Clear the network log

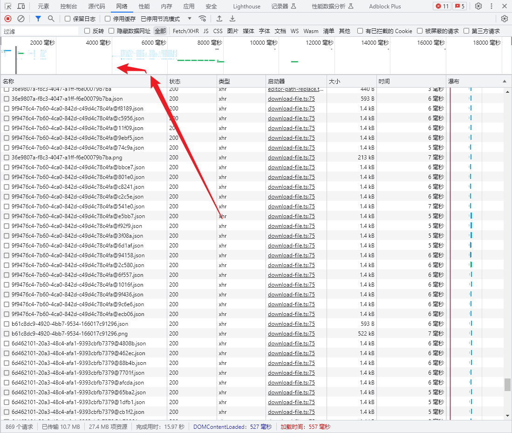click(21, 19)
